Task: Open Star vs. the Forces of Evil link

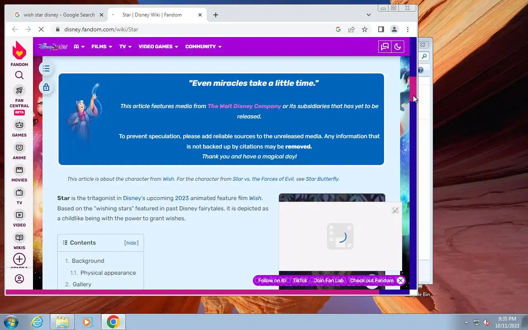Action: pos(264,179)
